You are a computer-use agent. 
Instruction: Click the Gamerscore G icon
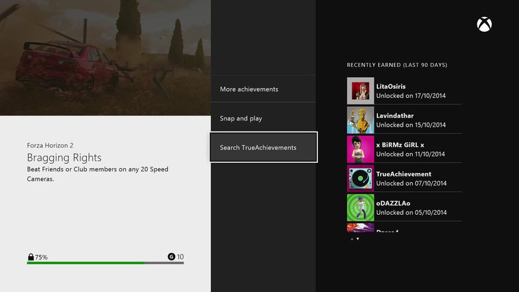pyautogui.click(x=171, y=256)
